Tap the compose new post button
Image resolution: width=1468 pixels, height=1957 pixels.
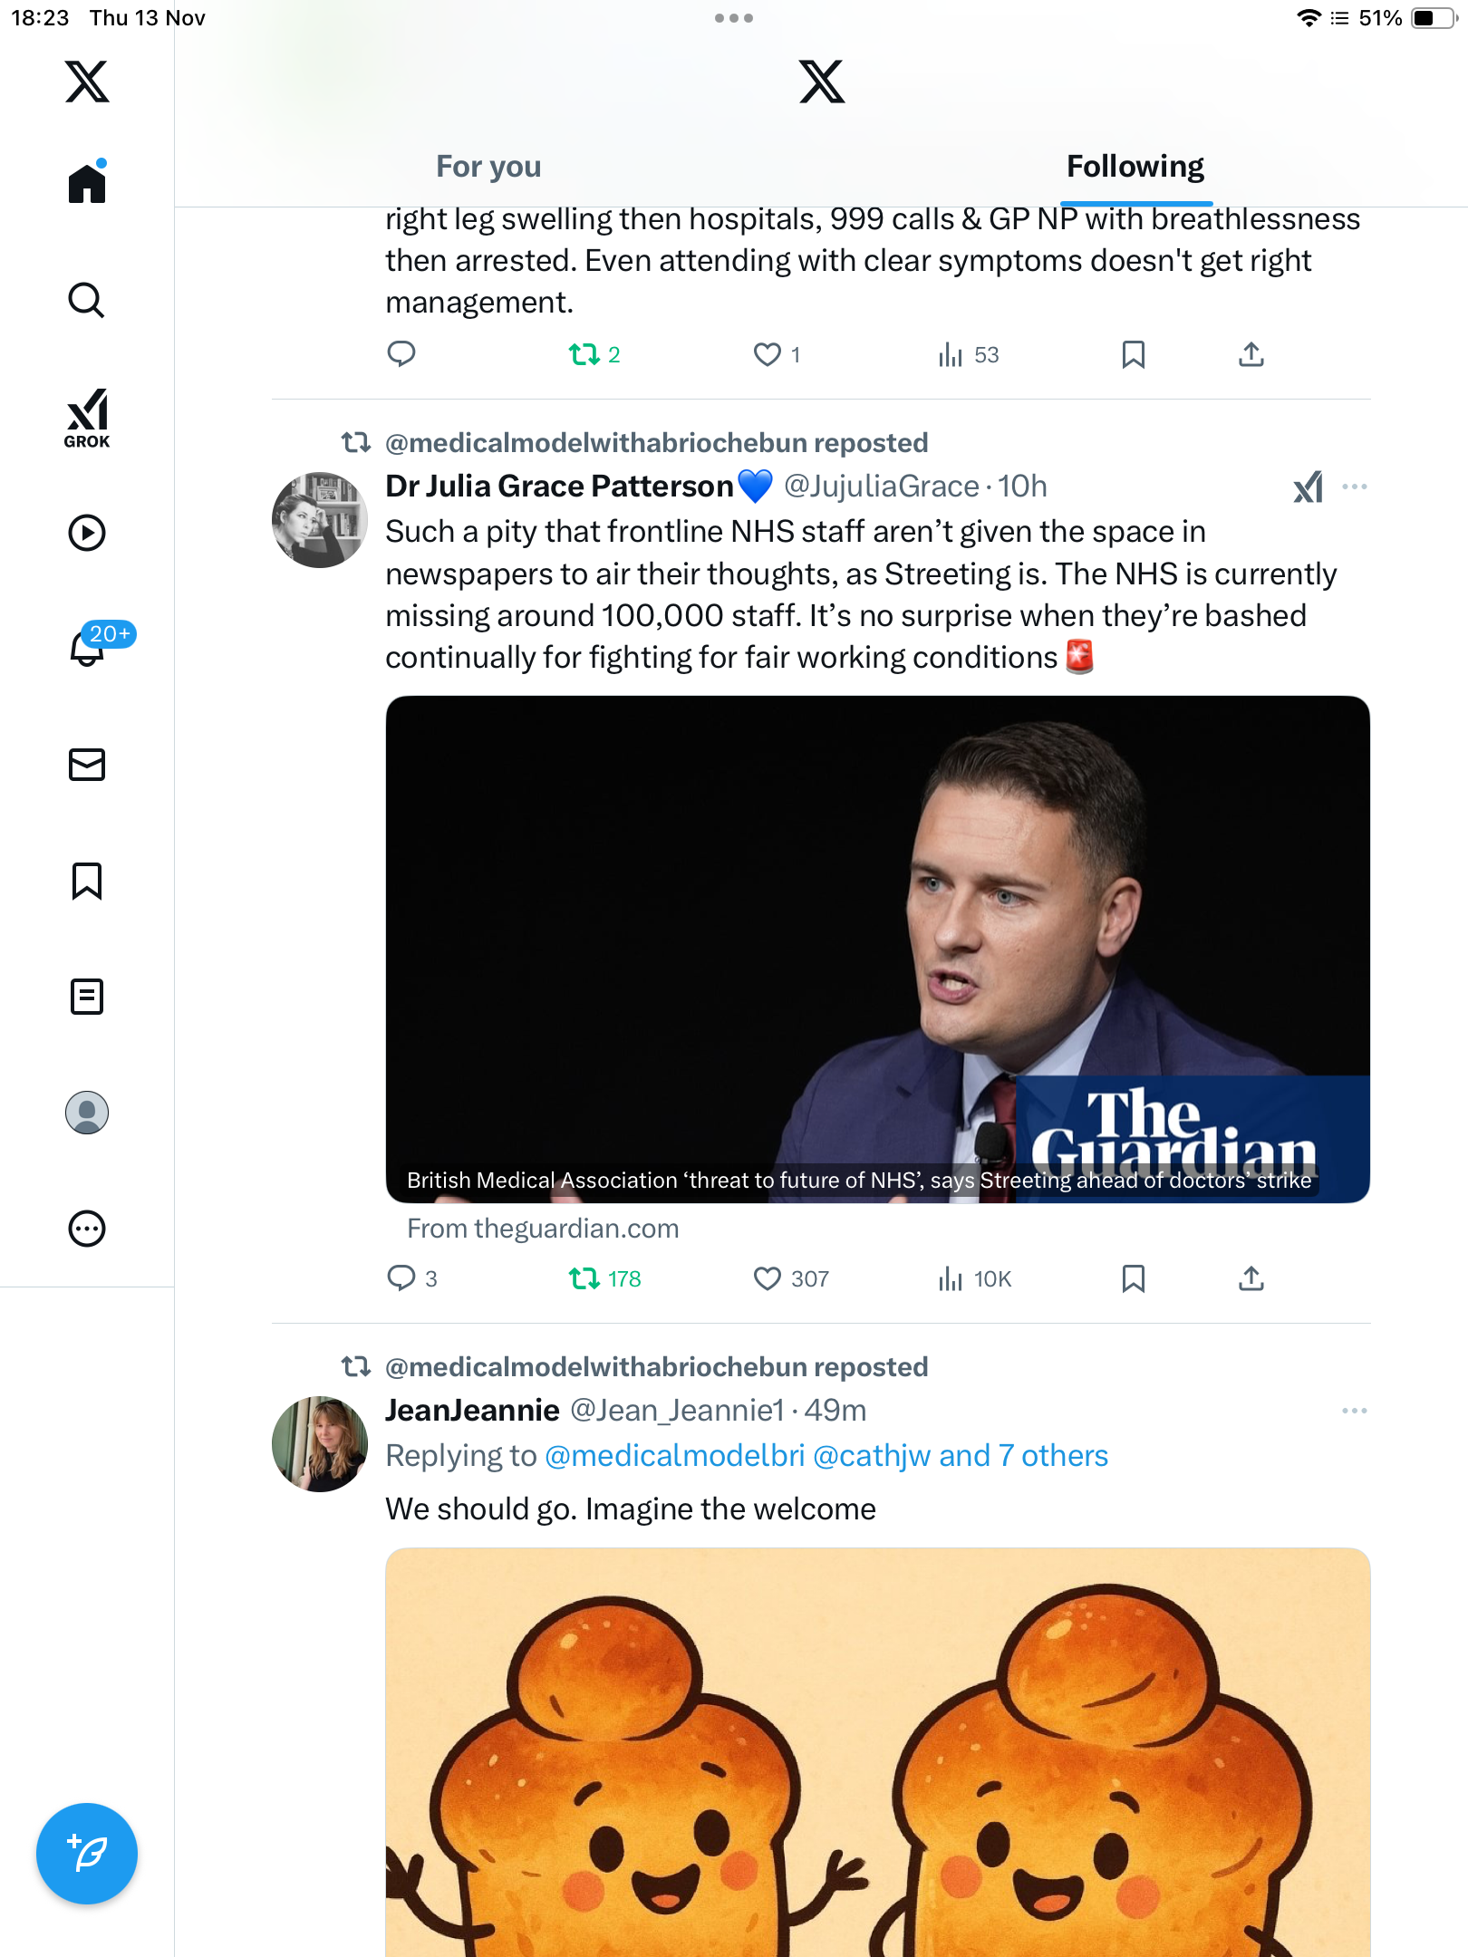[87, 1854]
